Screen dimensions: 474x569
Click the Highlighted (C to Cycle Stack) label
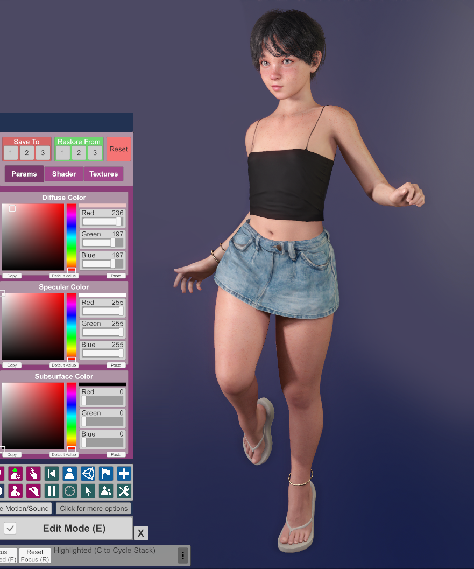point(104,551)
